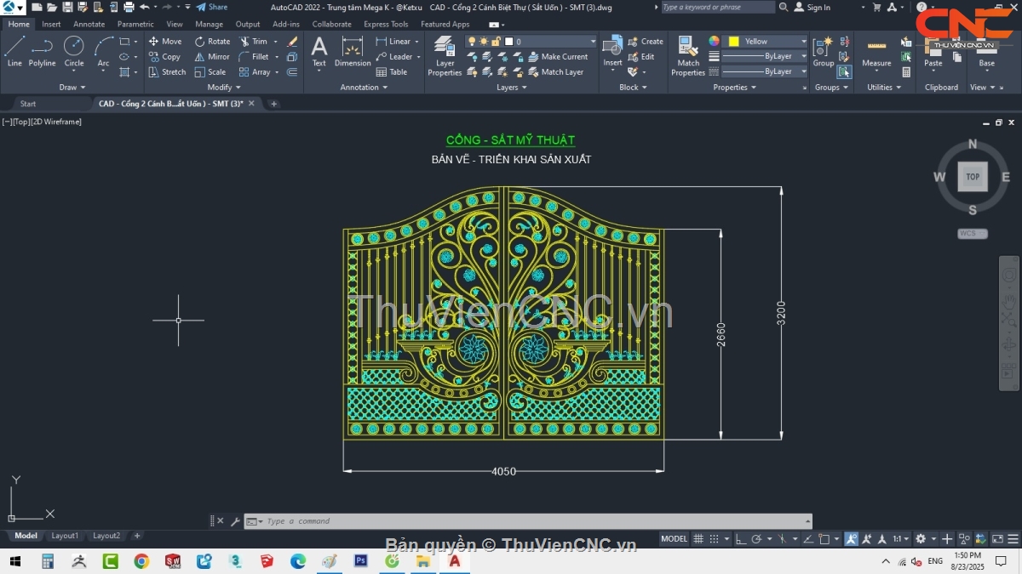The width and height of the screenshot is (1022, 574).
Task: Click Make Current layer button
Action: click(x=557, y=57)
